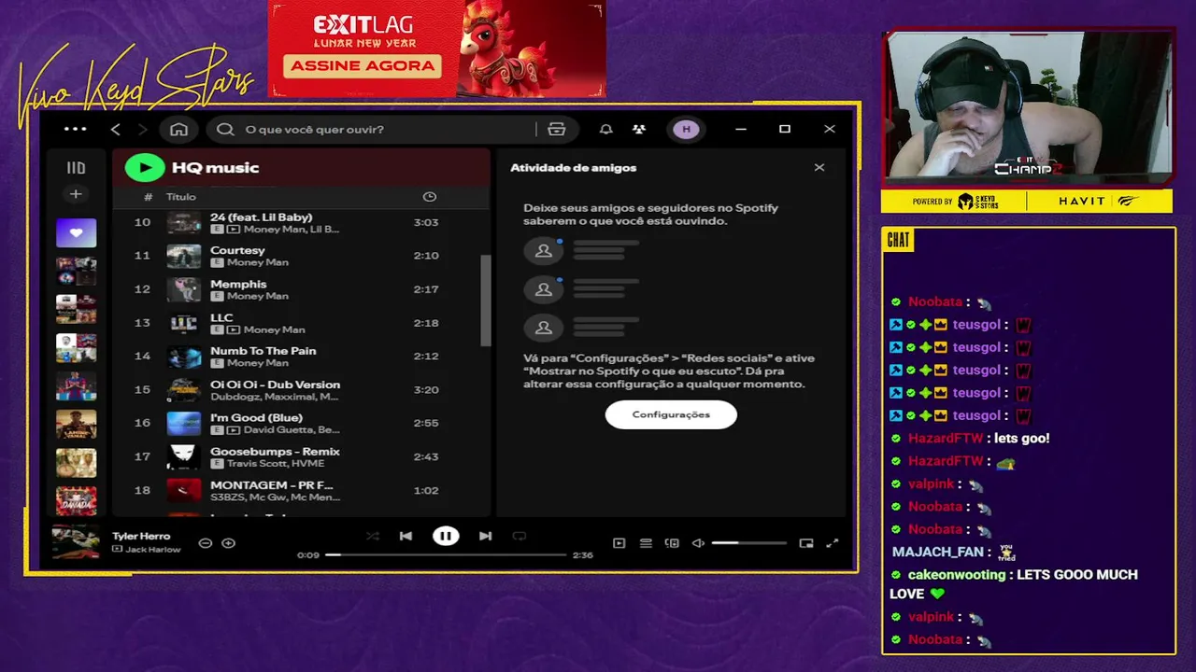Open the Spotify Home page
This screenshot has width=1196, height=672.
click(179, 129)
